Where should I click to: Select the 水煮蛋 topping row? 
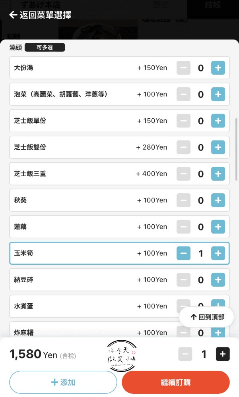119,306
